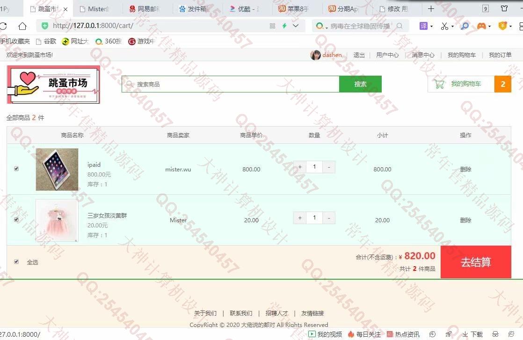Click 我的订单 in top navigation

[x=500, y=55]
